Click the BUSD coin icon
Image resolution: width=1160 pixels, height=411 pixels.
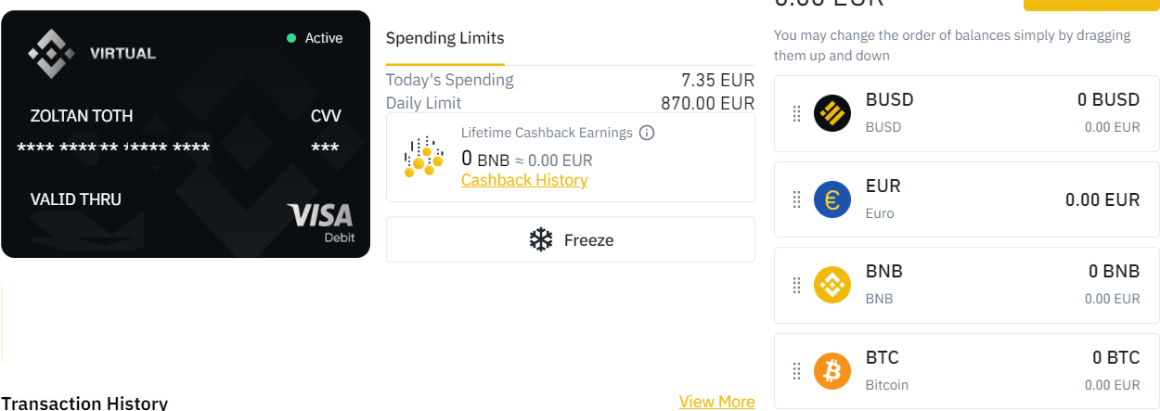(x=832, y=113)
